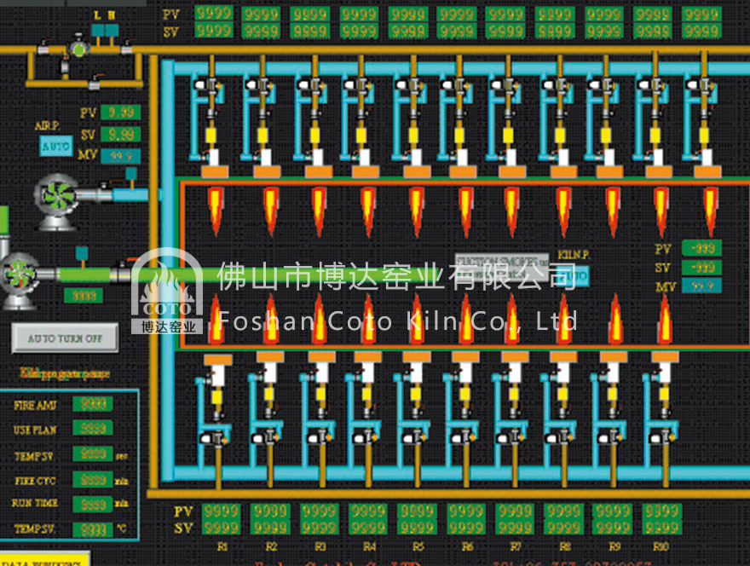Click the bottom bypass valve on gas loop

[95, 83]
